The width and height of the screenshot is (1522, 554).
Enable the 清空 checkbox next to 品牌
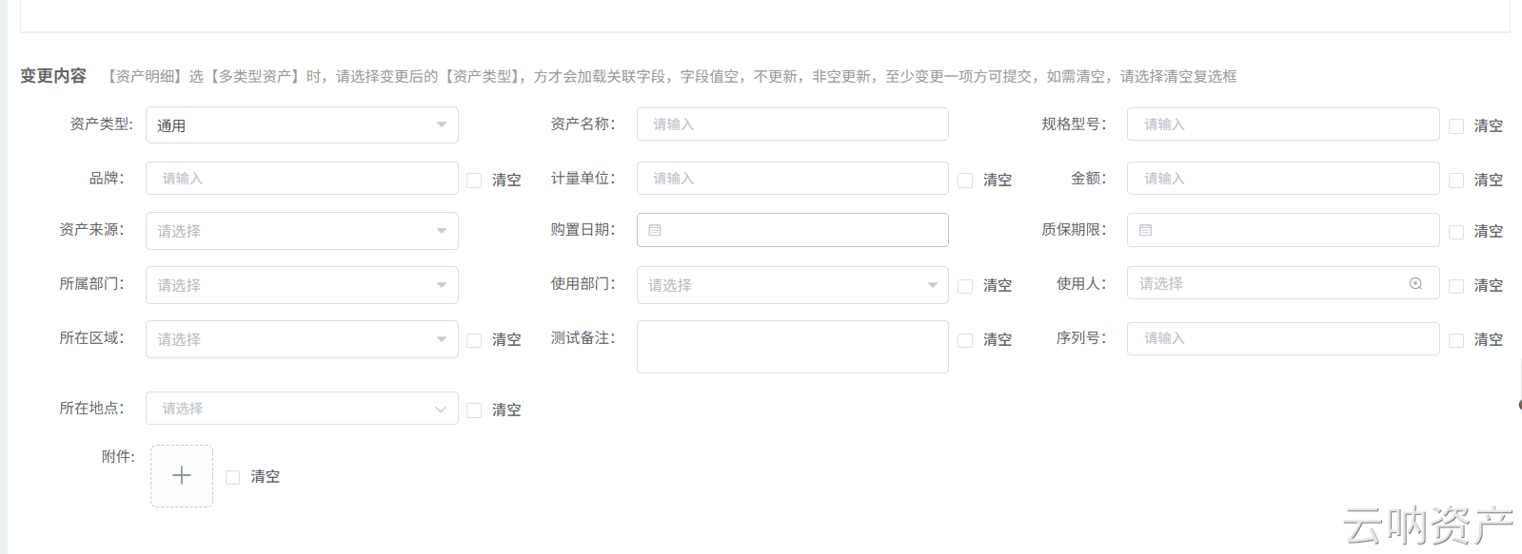pyautogui.click(x=474, y=180)
